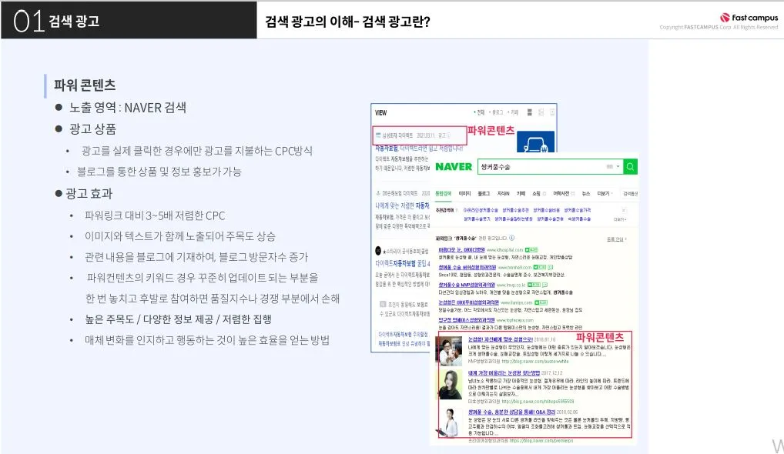Open the blog post dated 2017.12.12
Image resolution: width=784 pixels, height=454 pixels.
coord(504,373)
